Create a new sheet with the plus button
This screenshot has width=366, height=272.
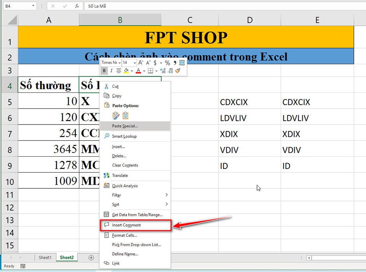pos(91,257)
